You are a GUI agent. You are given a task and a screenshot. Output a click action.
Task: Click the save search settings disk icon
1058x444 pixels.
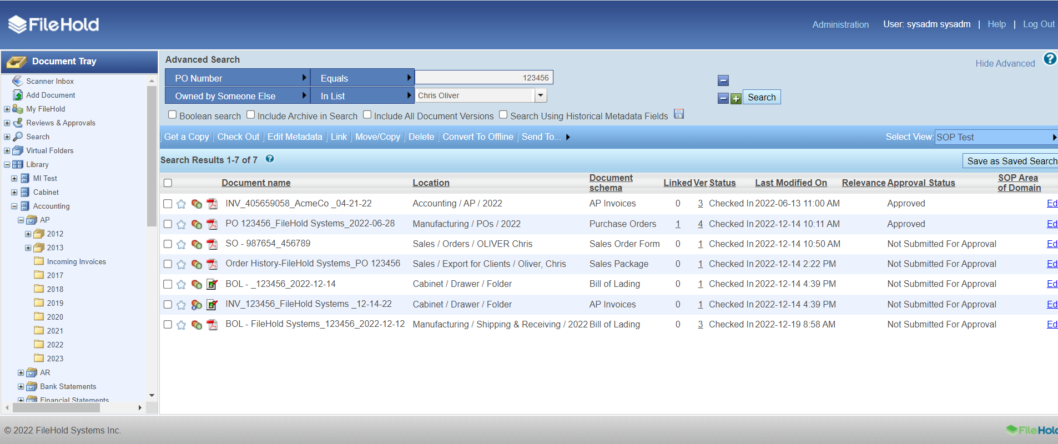(x=678, y=114)
